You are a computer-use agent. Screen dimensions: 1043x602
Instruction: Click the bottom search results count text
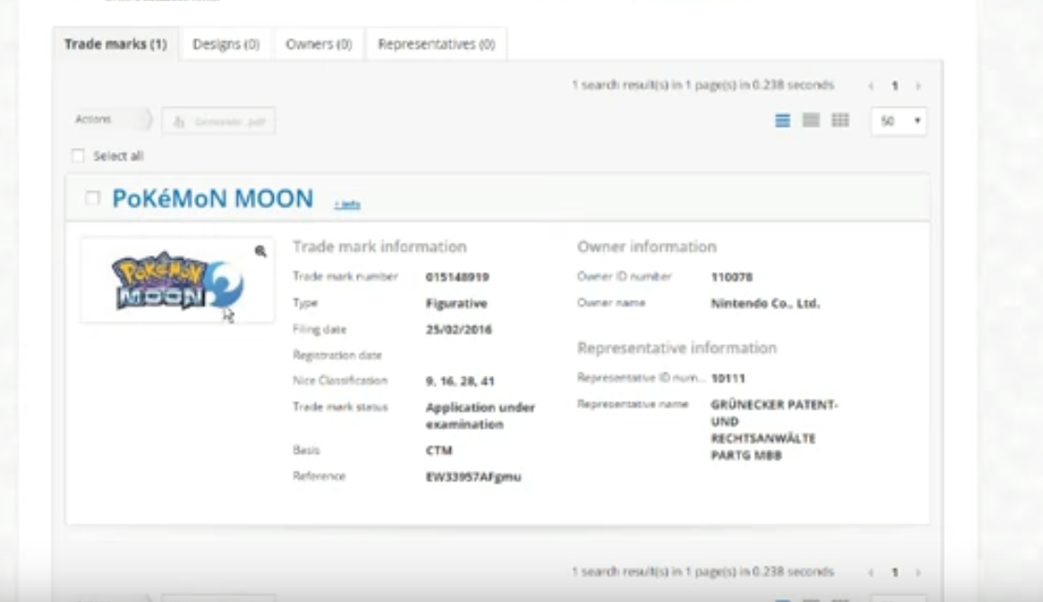703,571
